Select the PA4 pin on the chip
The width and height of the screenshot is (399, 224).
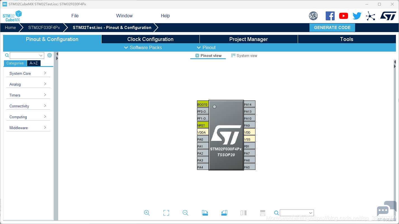coord(203,167)
